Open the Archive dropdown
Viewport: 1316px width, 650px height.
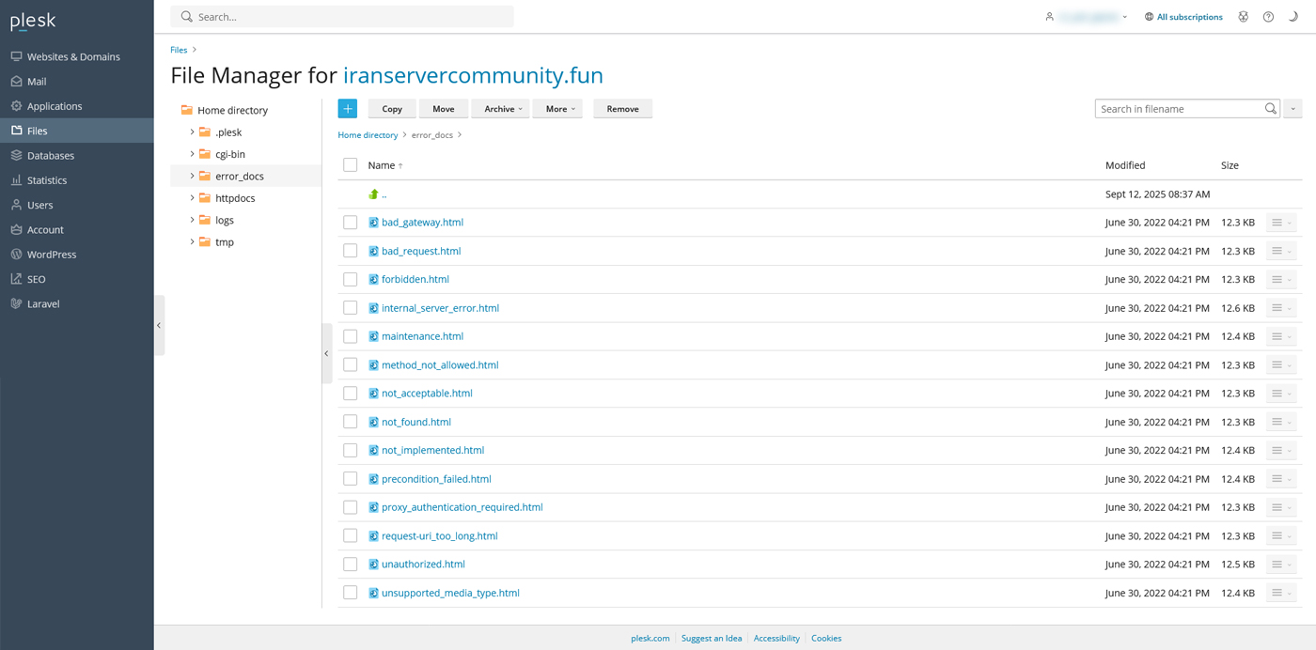(500, 109)
